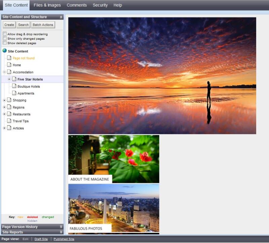
Task: Enable Allow drag & drop reordering
Action: click(x=5, y=34)
